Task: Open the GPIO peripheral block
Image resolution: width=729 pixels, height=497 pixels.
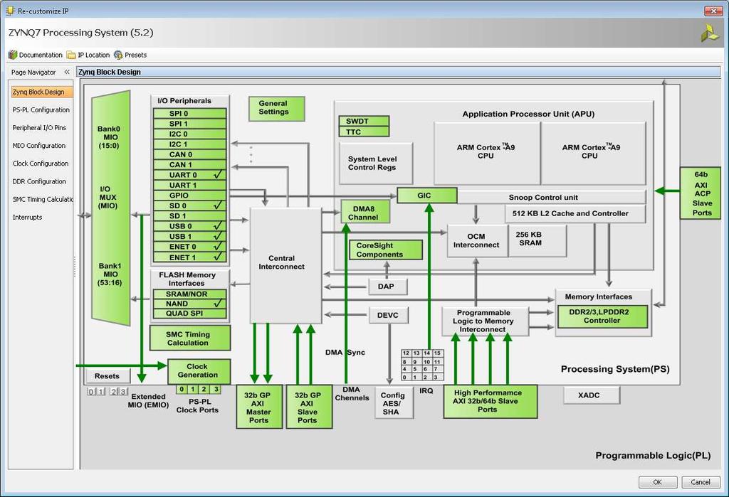Action: [x=189, y=196]
